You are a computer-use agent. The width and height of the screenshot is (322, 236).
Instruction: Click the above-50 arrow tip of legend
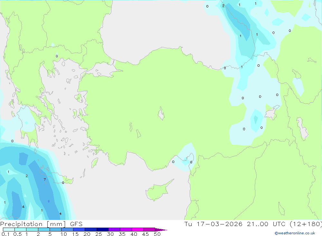(161, 230)
